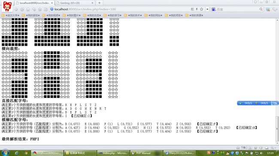Expand the address bar history dropdown arrow
This screenshot has height=156, width=279.
tap(207, 9)
